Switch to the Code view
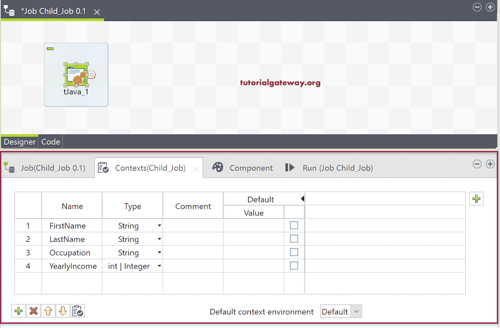The width and height of the screenshot is (500, 328). (x=50, y=142)
